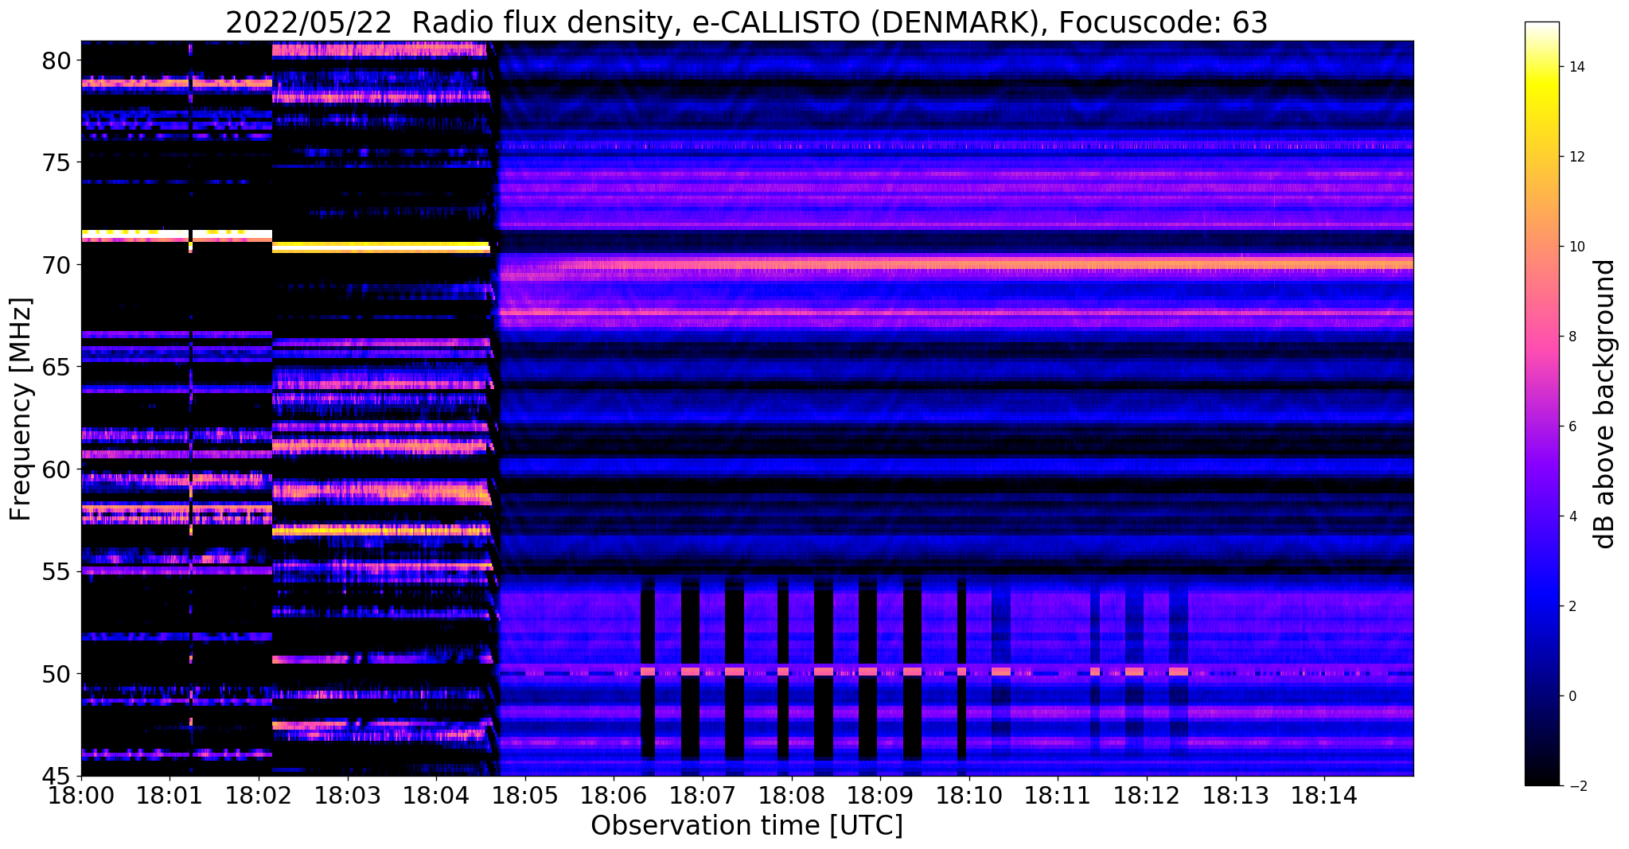Click the 18:06 time tick label
The width and height of the screenshot is (1629, 849).
point(614,795)
